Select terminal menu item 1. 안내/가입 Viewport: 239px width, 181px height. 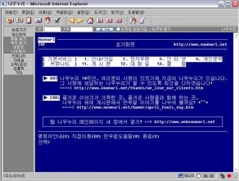[x=98, y=59]
